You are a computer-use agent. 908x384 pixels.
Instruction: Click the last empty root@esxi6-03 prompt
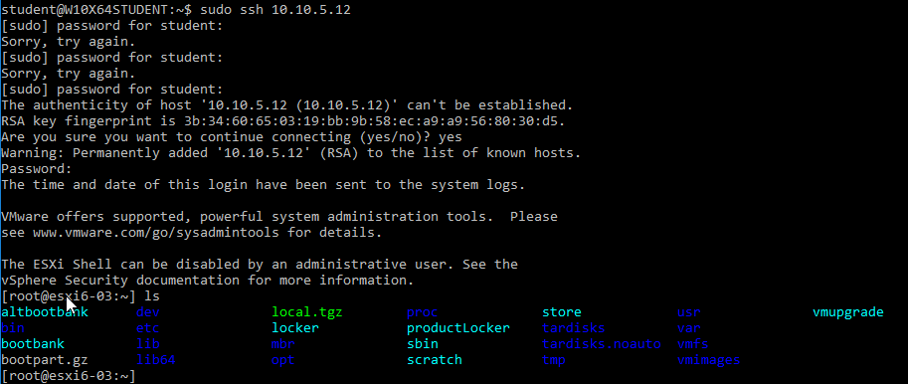[69, 376]
